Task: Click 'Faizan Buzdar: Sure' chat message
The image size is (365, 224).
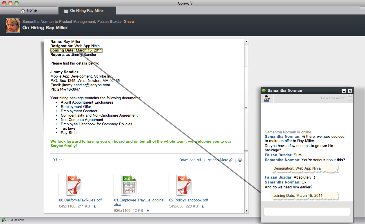Action: 283,155
